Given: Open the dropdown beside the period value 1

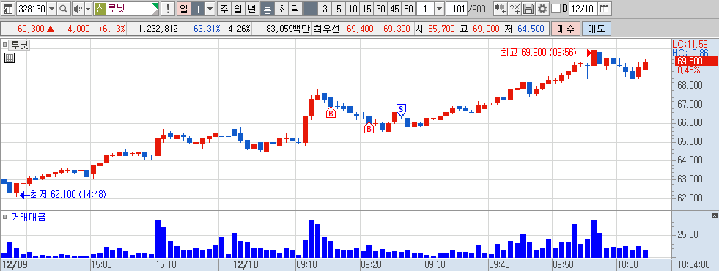Looking at the screenshot, I should tap(210, 8).
